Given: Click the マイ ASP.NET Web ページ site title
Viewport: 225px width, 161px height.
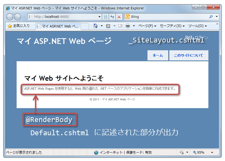Looking at the screenshot, I should 64,41.
